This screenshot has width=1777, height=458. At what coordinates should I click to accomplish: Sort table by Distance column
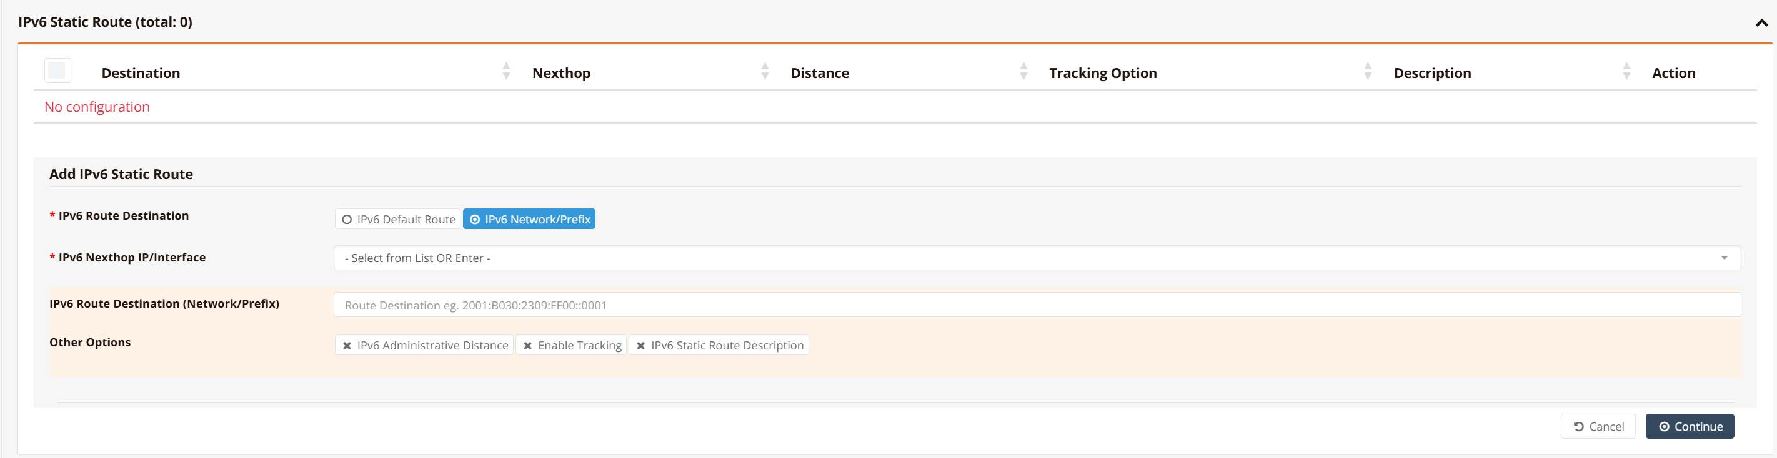pyautogui.click(x=1023, y=71)
